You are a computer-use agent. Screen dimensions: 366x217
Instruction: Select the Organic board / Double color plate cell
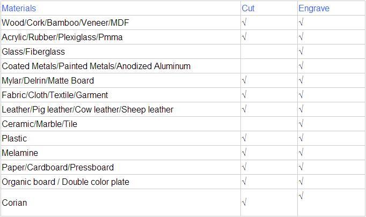[x=65, y=182]
